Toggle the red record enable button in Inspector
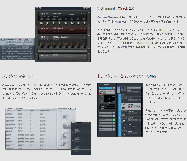Screen dimensions: 187x161 pos(100,94)
